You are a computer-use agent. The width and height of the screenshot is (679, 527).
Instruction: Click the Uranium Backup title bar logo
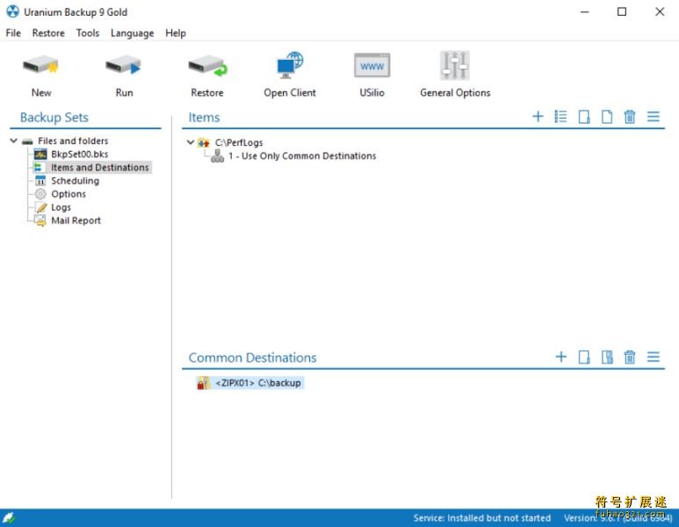[x=12, y=11]
